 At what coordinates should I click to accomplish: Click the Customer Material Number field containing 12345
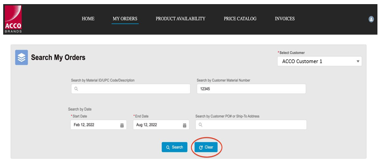pyautogui.click(x=251, y=89)
